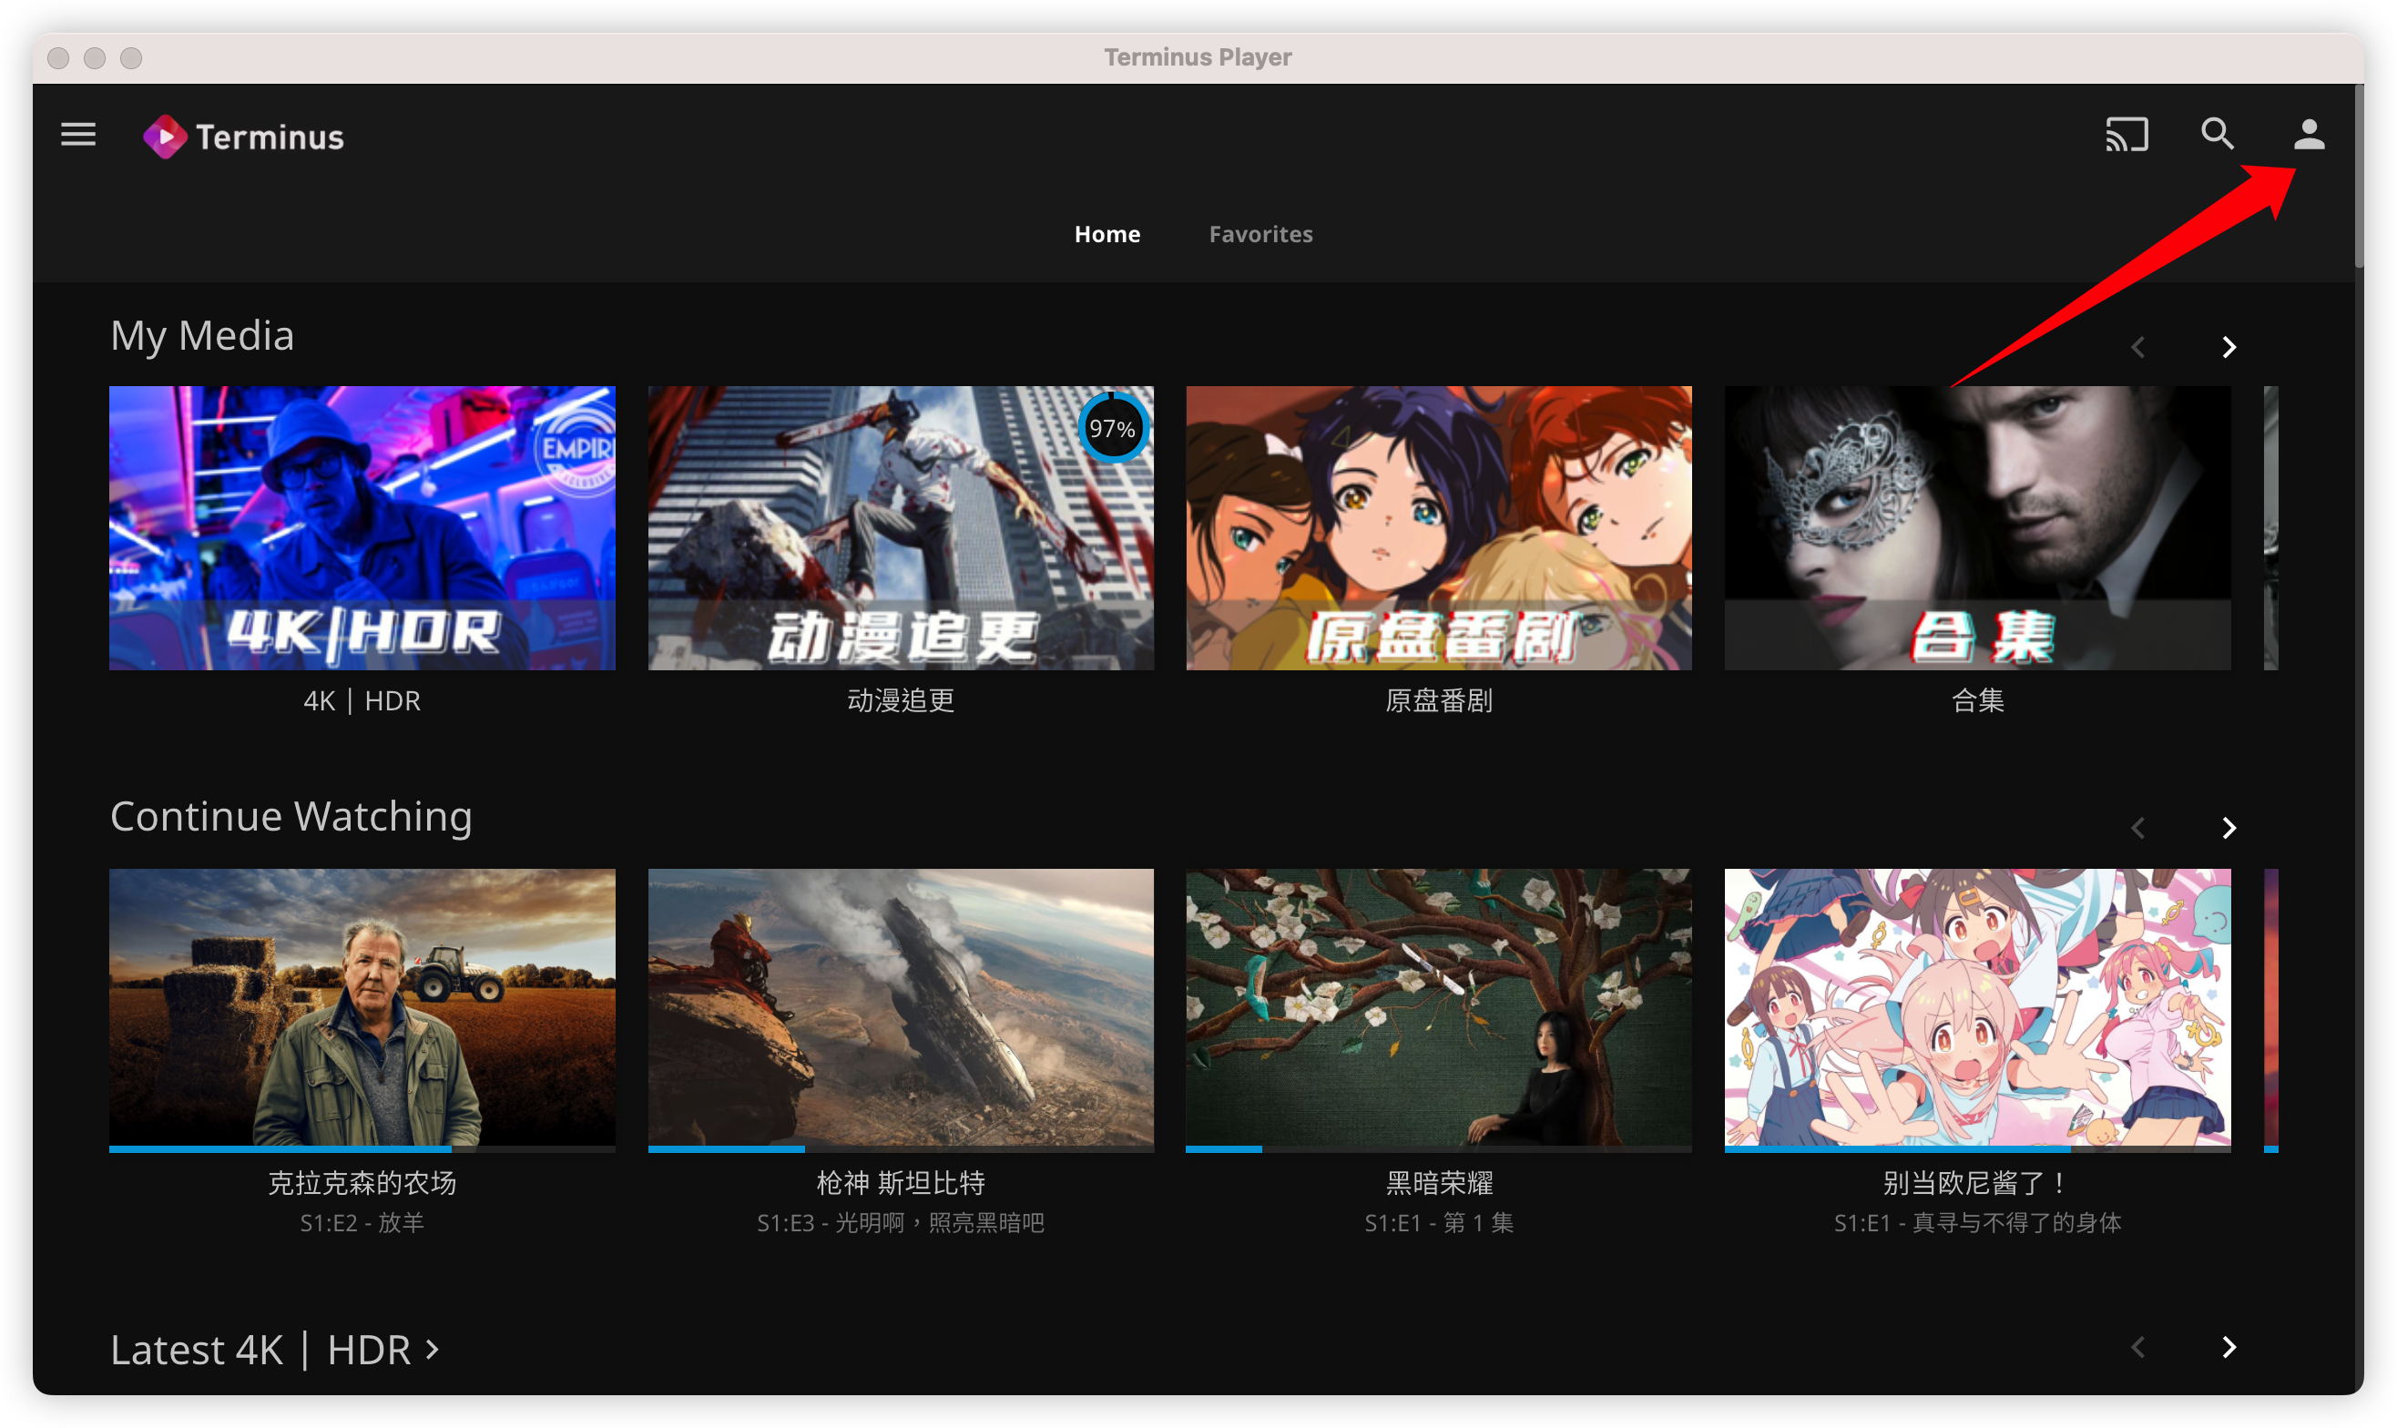Next page arrow in Continue Watching
The width and height of the screenshot is (2397, 1428).
click(x=2229, y=828)
